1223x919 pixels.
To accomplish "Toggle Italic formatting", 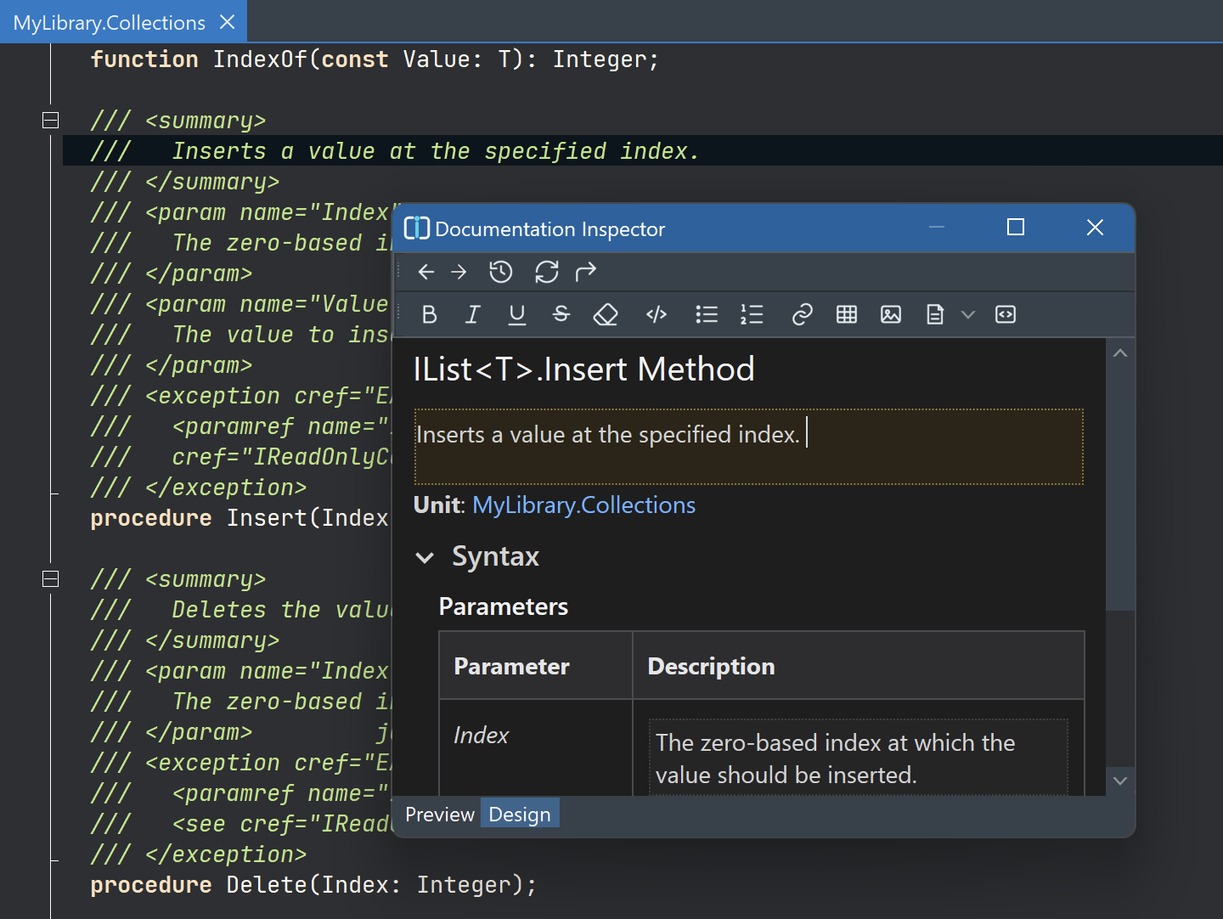I will click(x=472, y=315).
